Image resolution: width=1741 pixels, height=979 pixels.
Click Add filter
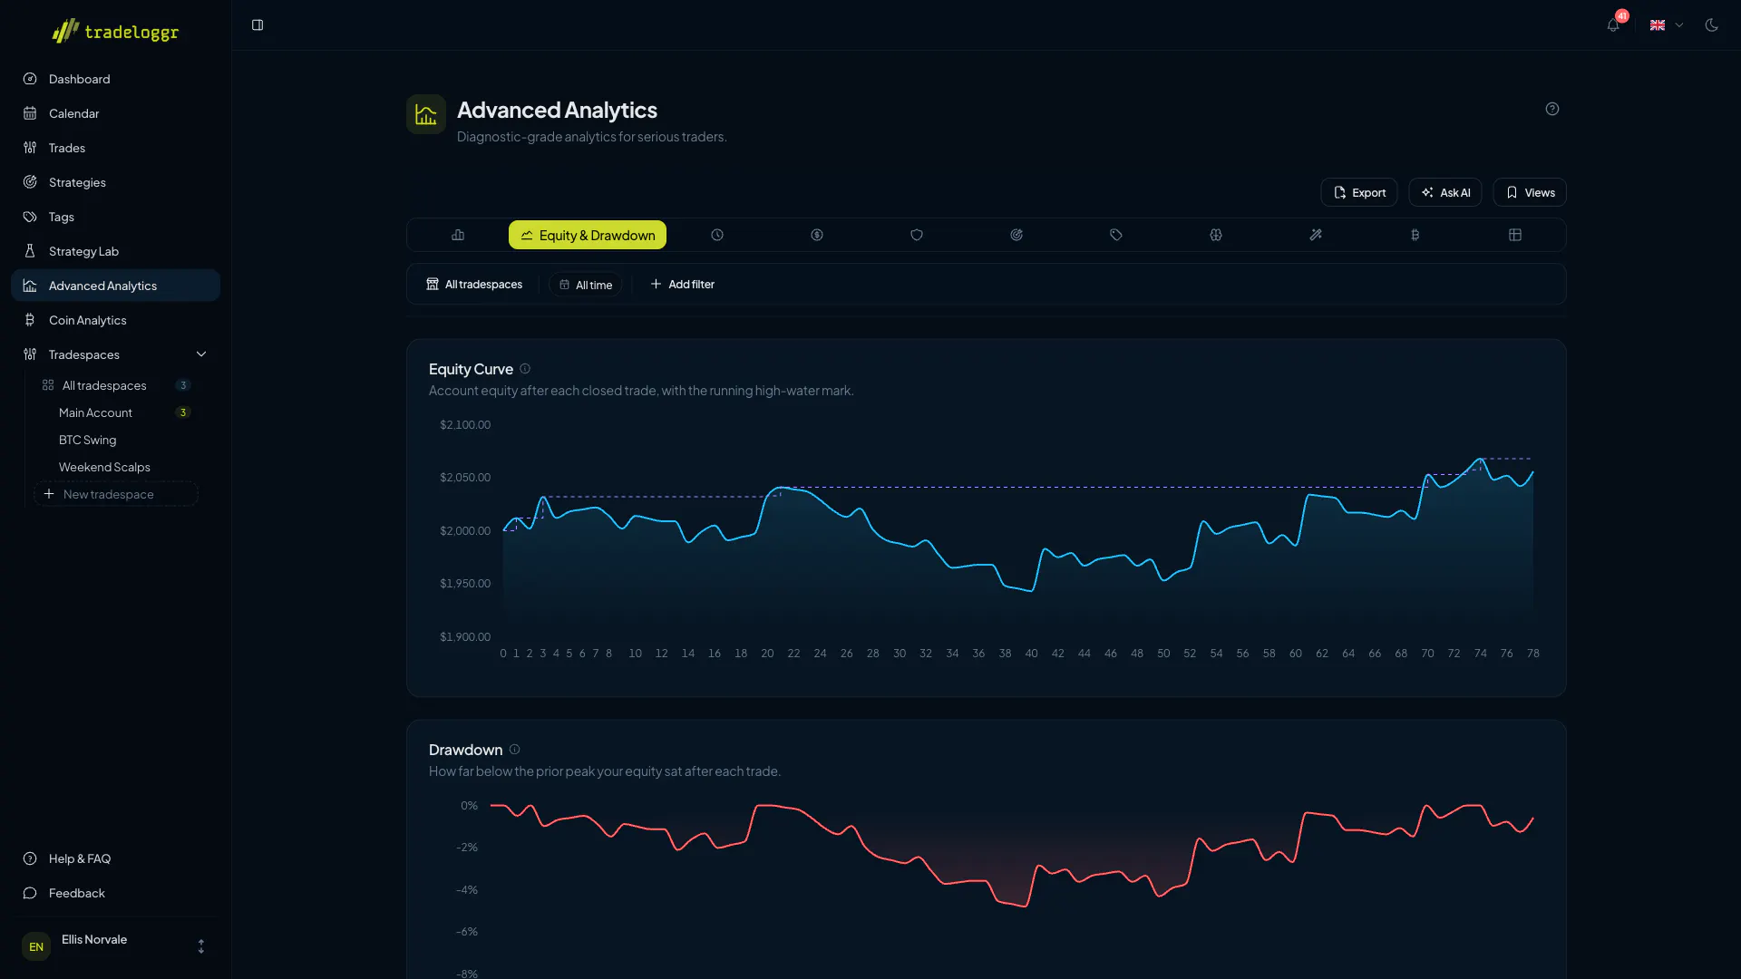(683, 285)
